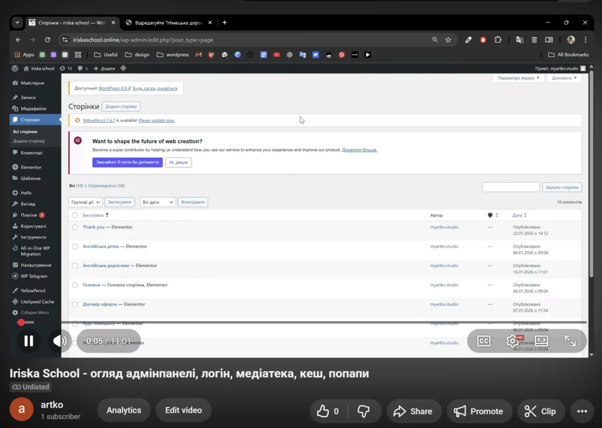Open Параметри екрану screen options
Image resolution: width=602 pixels, height=428 pixels.
point(518,78)
